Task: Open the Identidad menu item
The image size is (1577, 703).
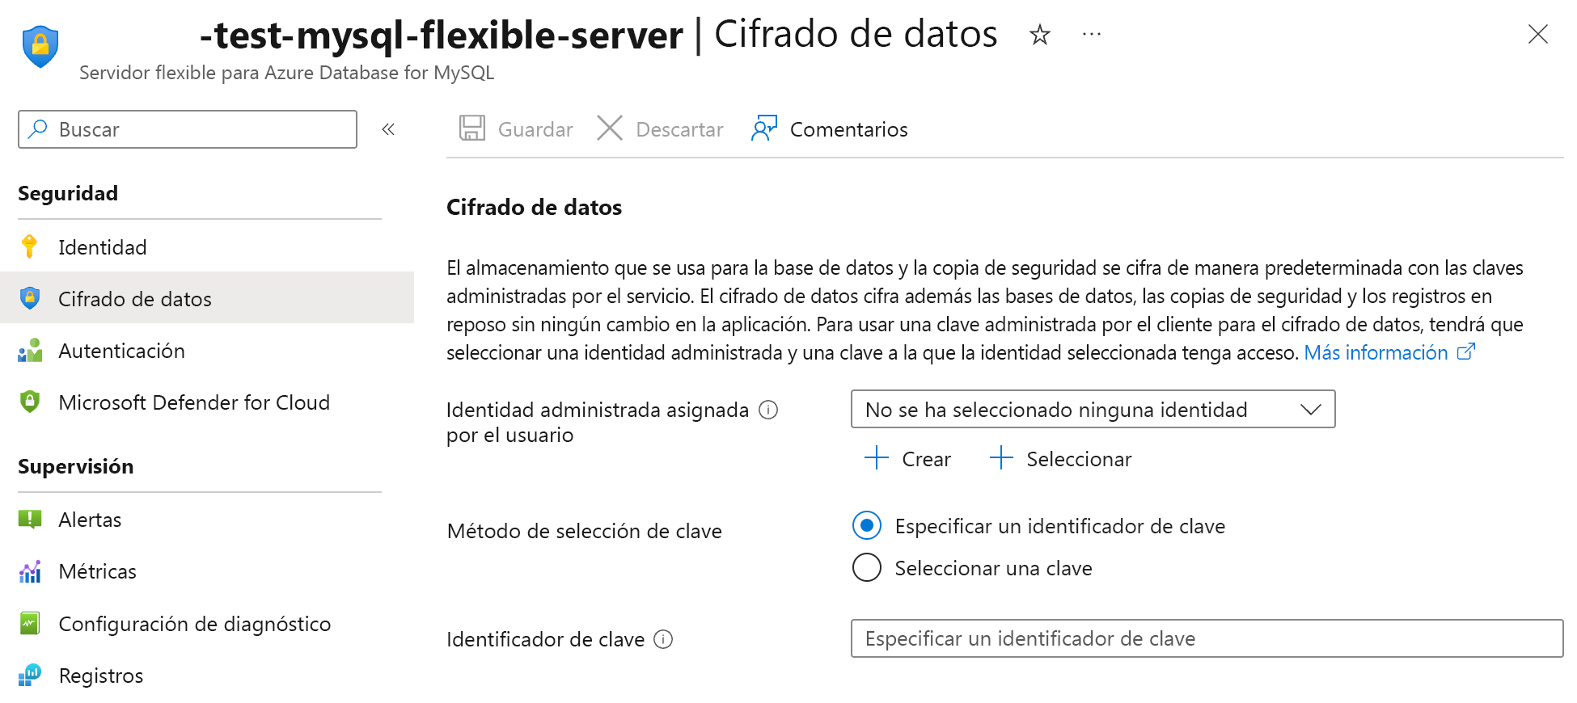Action: tap(103, 247)
